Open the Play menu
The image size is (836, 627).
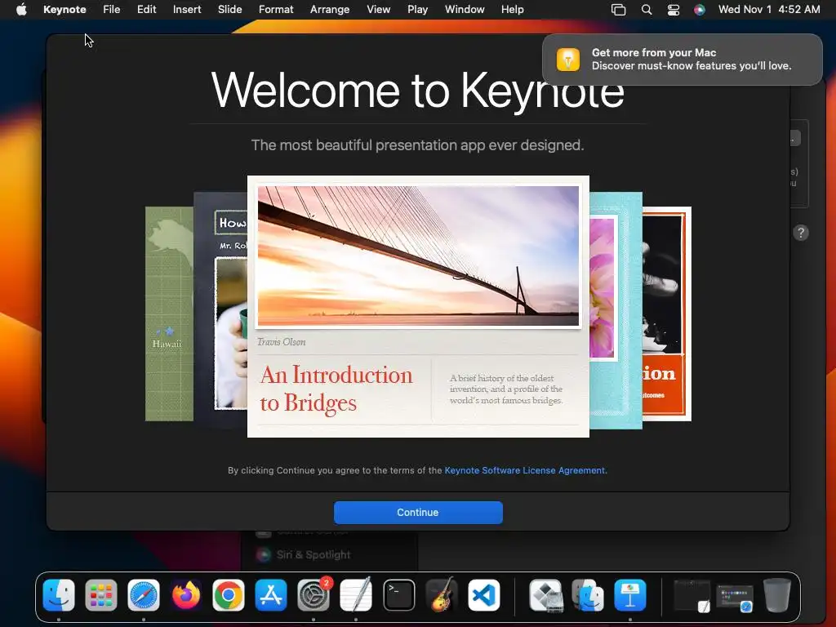(x=417, y=10)
